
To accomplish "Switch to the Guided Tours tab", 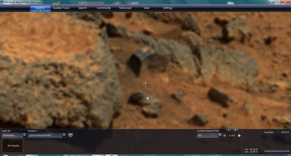I will click(x=61, y=8).
